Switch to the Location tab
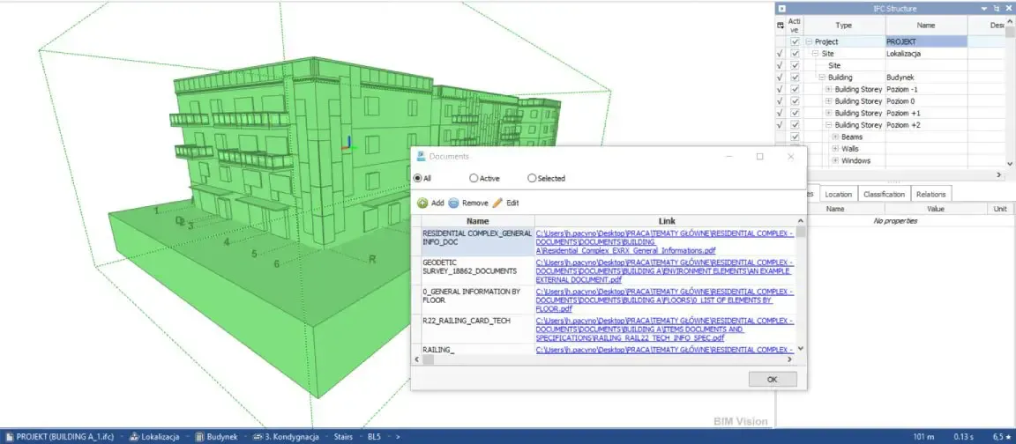1016x444 pixels. click(839, 194)
